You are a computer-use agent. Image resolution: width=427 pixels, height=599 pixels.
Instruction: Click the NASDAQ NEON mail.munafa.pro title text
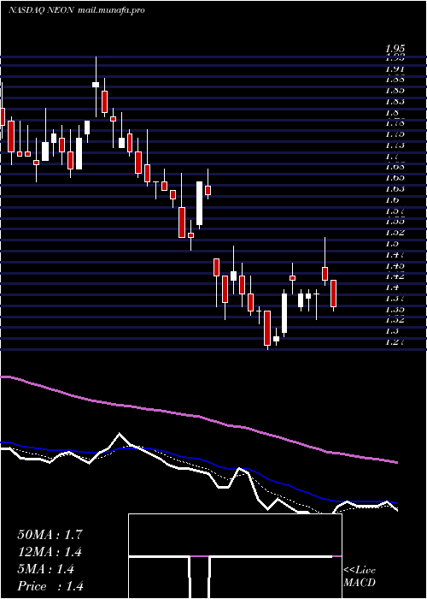pyautogui.click(x=77, y=10)
